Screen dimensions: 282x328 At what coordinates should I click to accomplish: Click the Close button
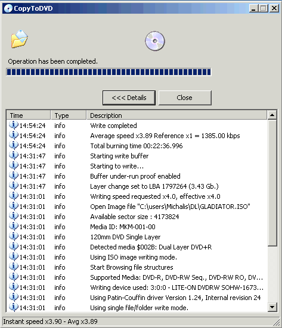(185, 98)
